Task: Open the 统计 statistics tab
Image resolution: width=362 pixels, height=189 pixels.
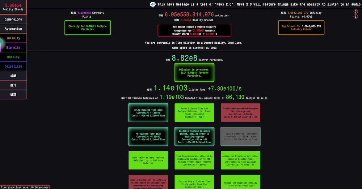Action: 13,85
